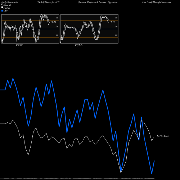Click the 80 level label in FAST chart
The height and width of the screenshot is (180, 180).
(x=57, y=18)
